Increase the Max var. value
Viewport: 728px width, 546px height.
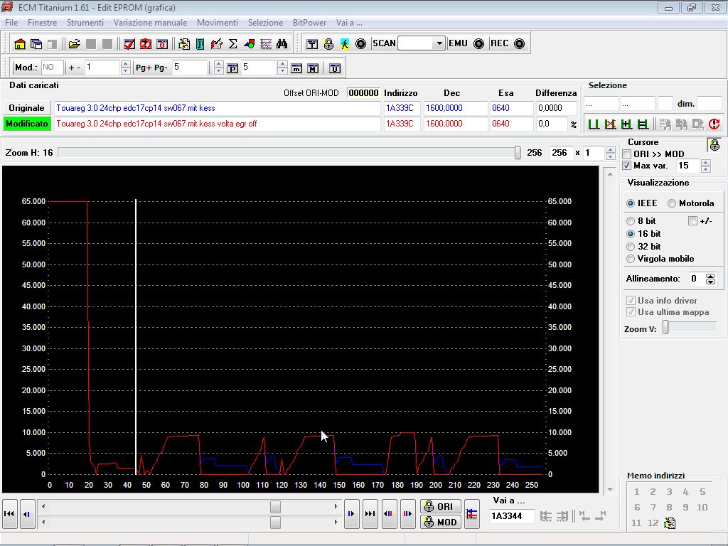[706, 163]
